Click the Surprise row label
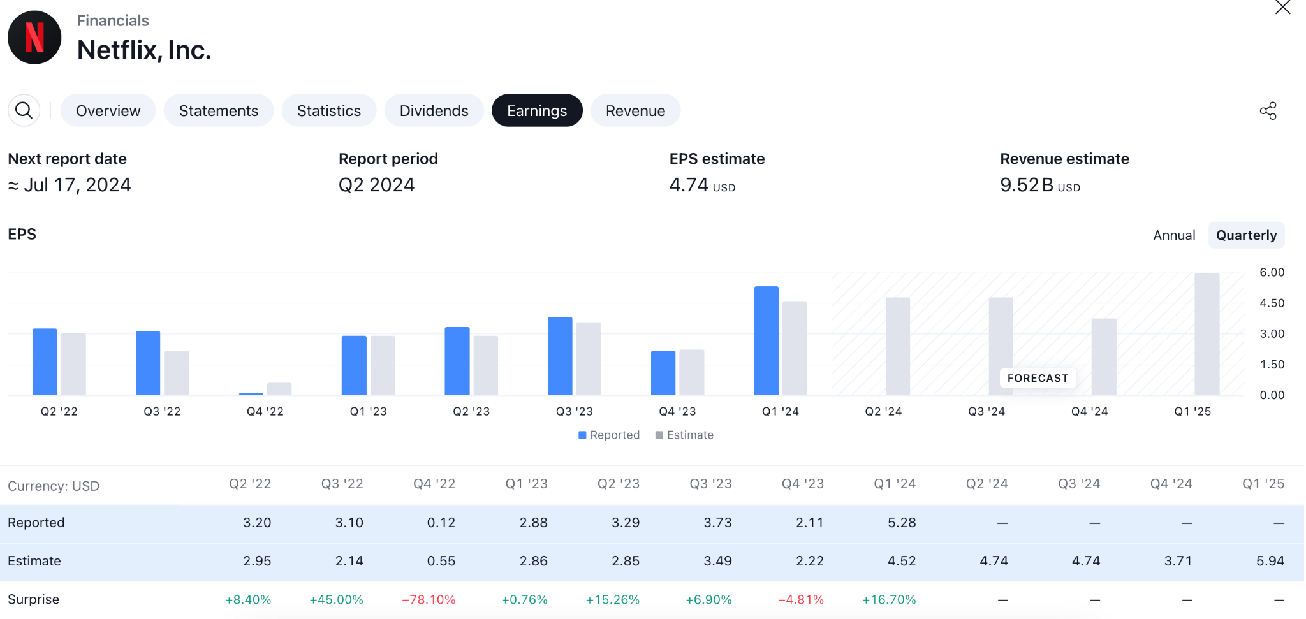Viewport: 1306px width, 619px height. (33, 599)
